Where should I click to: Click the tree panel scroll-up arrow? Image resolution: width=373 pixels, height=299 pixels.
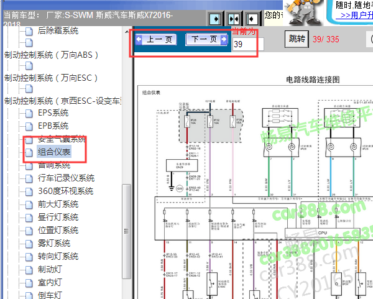tap(127, 32)
